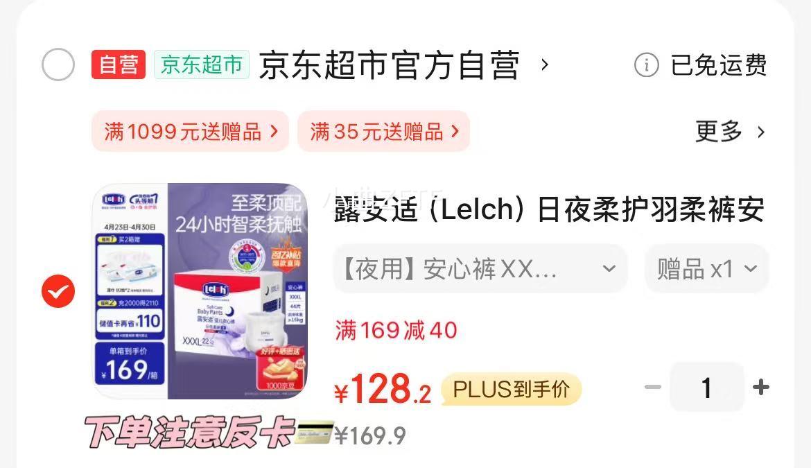This screenshot has height=468, width=811.
Task: Click the green 京东超市 tag
Action: [x=202, y=64]
